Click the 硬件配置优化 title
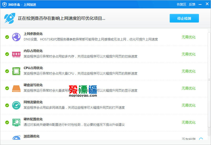The image size is (211, 145). click(x=33, y=119)
